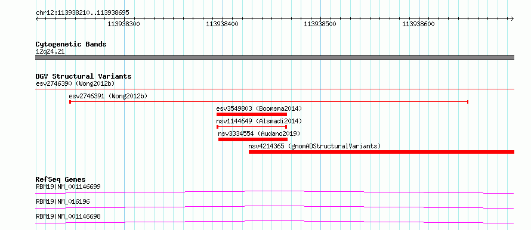Click the RBM19|NM_016196 transcript label
Screen dimensions: 531x230
(x=63, y=201)
